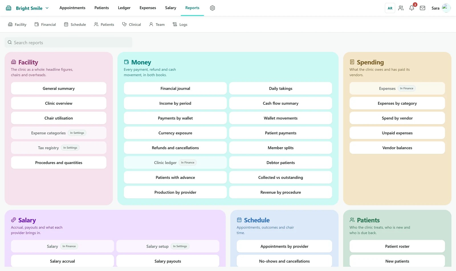Viewport: 456px width, 271px height.
Task: Select the Facility sub-tab icon
Action: pos(10,25)
